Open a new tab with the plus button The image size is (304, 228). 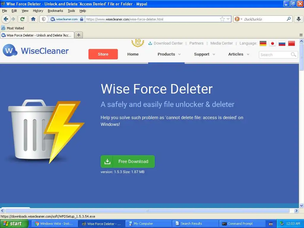click(x=78, y=35)
